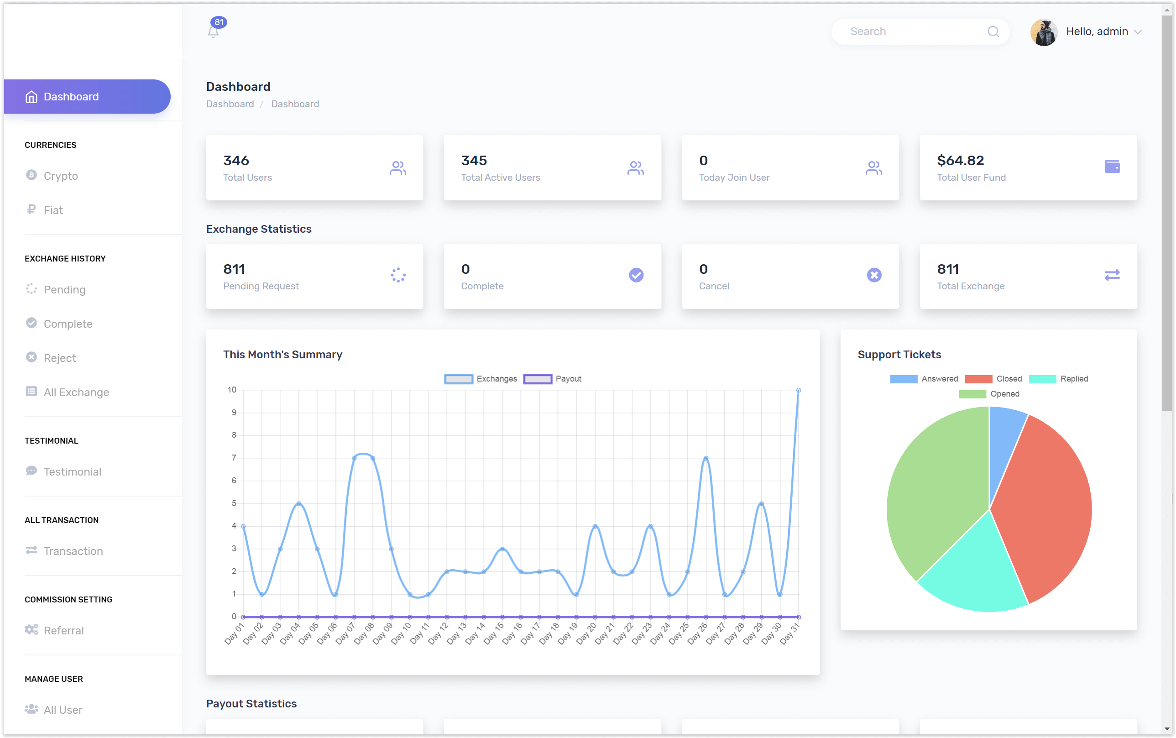
Task: Open the Pending exchange history page
Action: [x=64, y=289]
